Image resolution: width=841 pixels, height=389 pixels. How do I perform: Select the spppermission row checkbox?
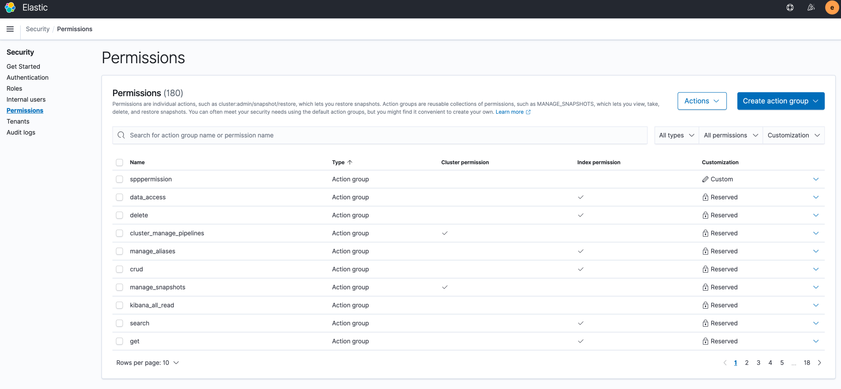[x=119, y=179]
